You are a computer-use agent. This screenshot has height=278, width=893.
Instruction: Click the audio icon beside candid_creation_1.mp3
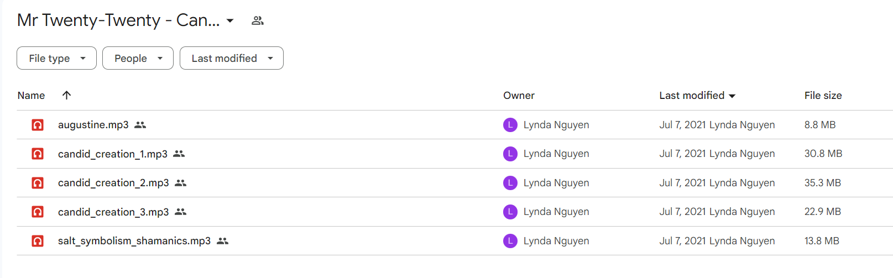click(38, 154)
